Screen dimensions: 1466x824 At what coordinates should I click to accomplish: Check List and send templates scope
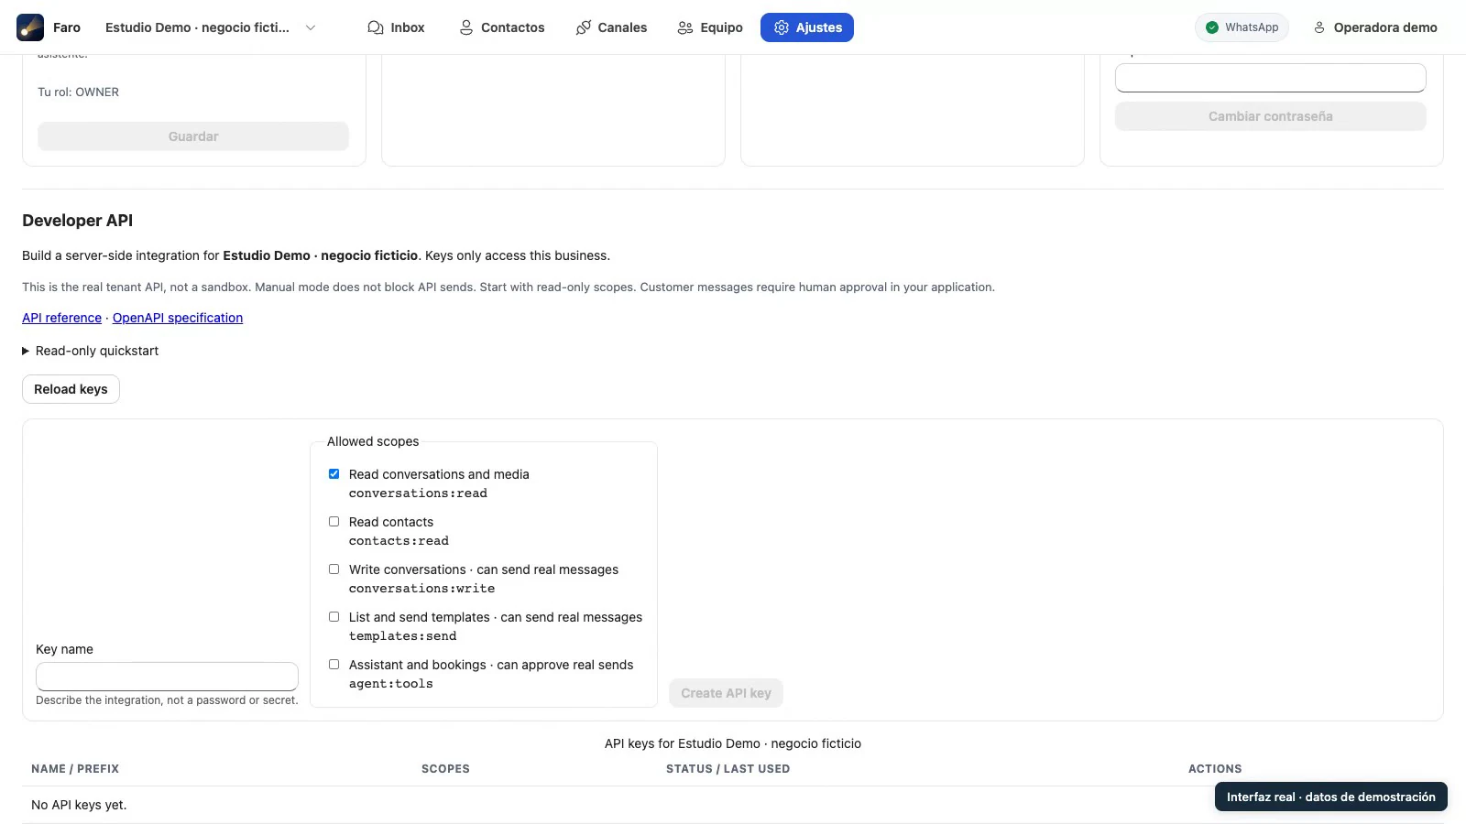tap(334, 617)
